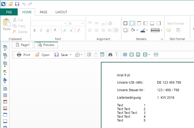Open the font name combo box
This screenshot has height=128, width=194.
click(x=49, y=23)
